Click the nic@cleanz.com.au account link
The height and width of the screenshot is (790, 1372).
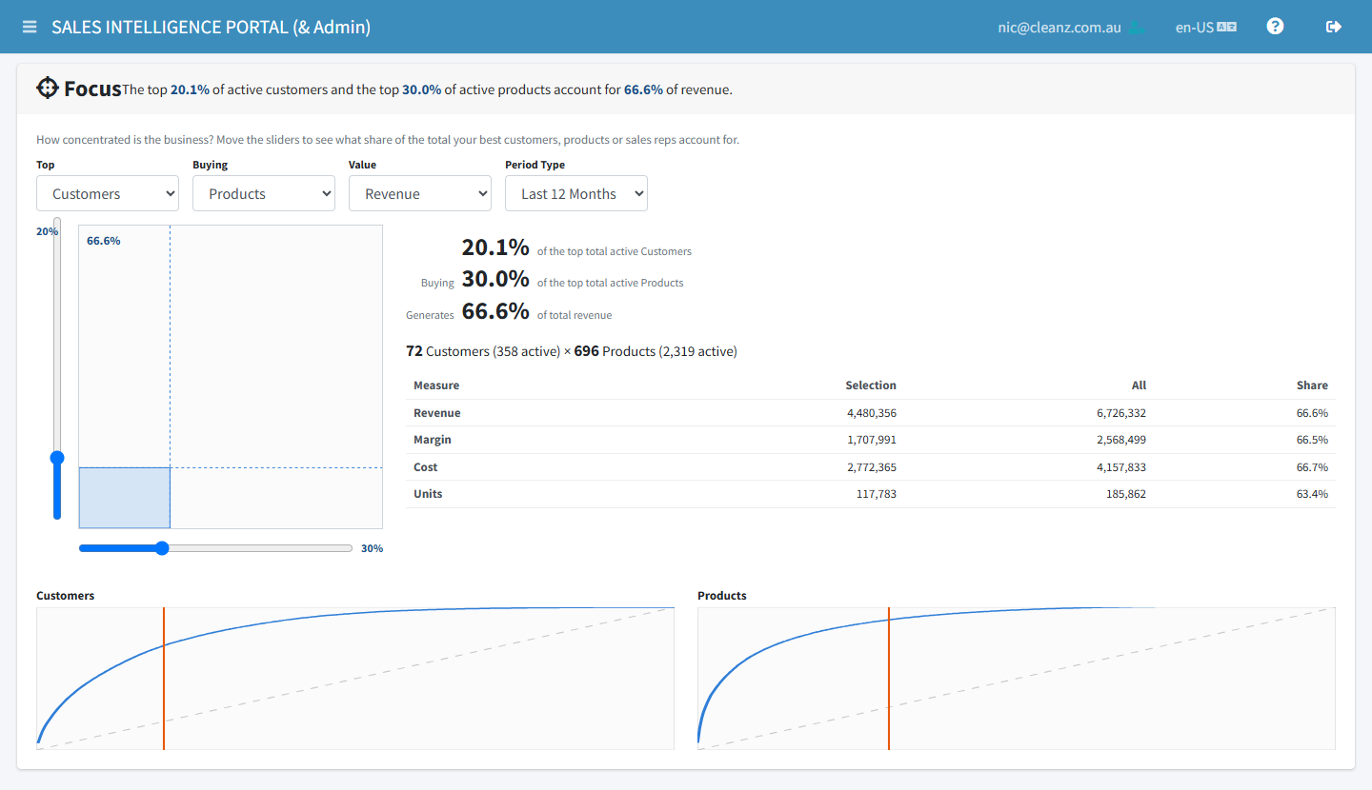pyautogui.click(x=1059, y=28)
